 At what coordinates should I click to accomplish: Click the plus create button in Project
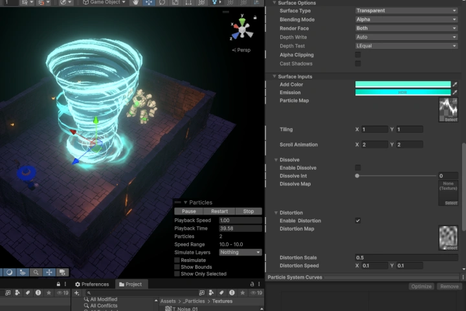(x=76, y=293)
